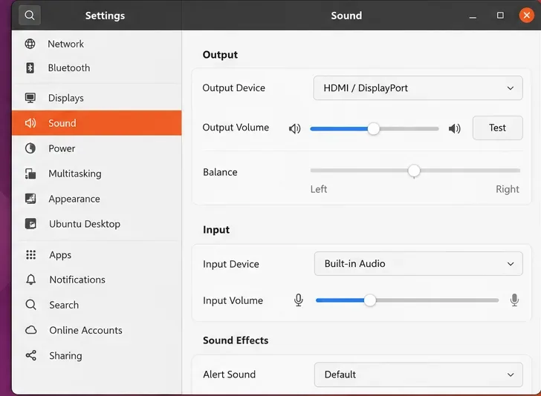
Task: Maximize the Settings window
Action: (x=500, y=16)
